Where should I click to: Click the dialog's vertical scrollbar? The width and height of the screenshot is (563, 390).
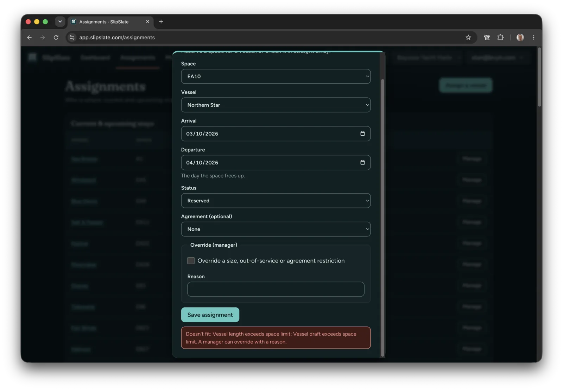tap(382, 218)
